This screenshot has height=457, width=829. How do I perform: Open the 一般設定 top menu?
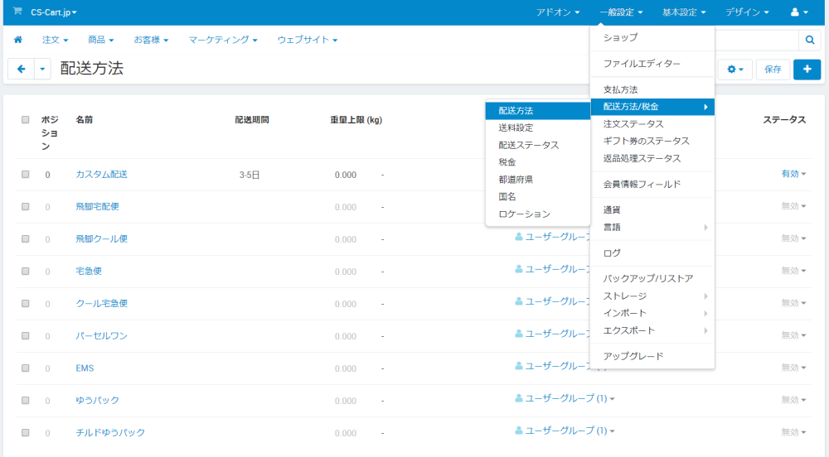click(x=621, y=12)
